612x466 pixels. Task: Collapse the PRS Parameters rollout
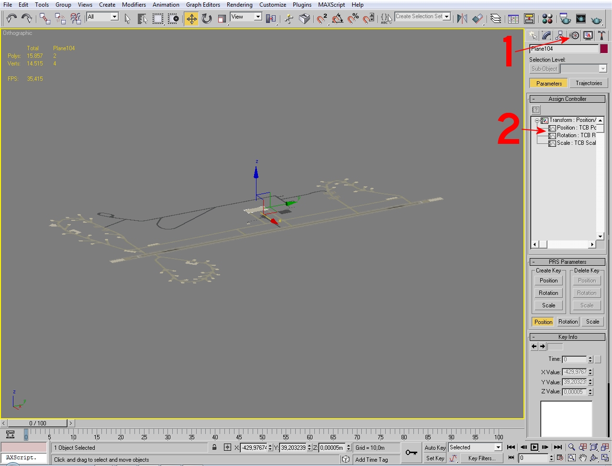[x=567, y=262]
